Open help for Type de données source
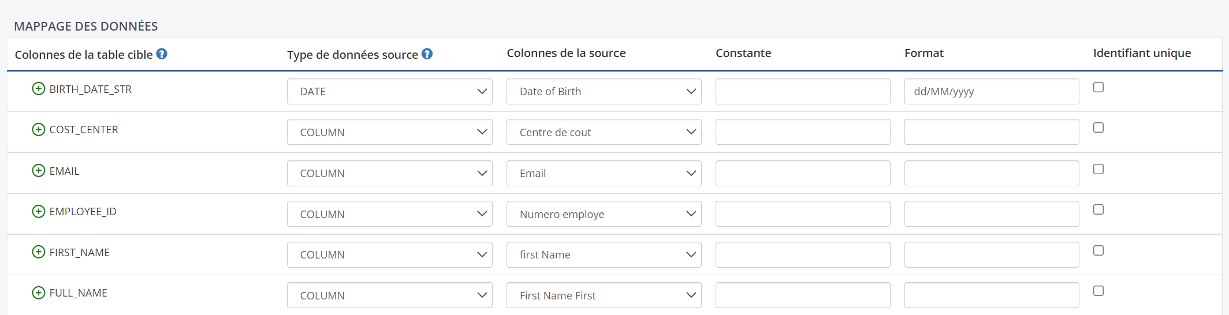 pyautogui.click(x=427, y=54)
